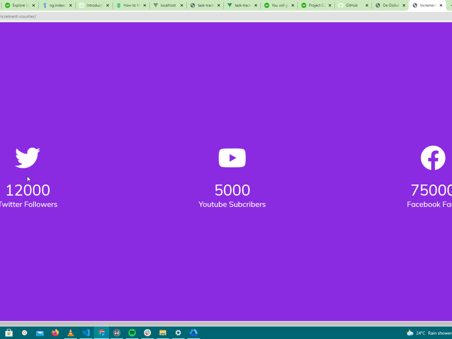Switch to the task-track tab with the globe icon
452x339 pixels.
(x=205, y=5)
